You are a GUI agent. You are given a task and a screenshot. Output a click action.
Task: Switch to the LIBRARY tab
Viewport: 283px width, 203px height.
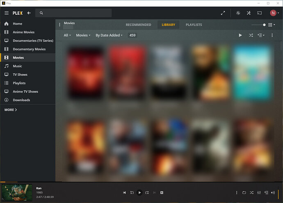click(169, 25)
